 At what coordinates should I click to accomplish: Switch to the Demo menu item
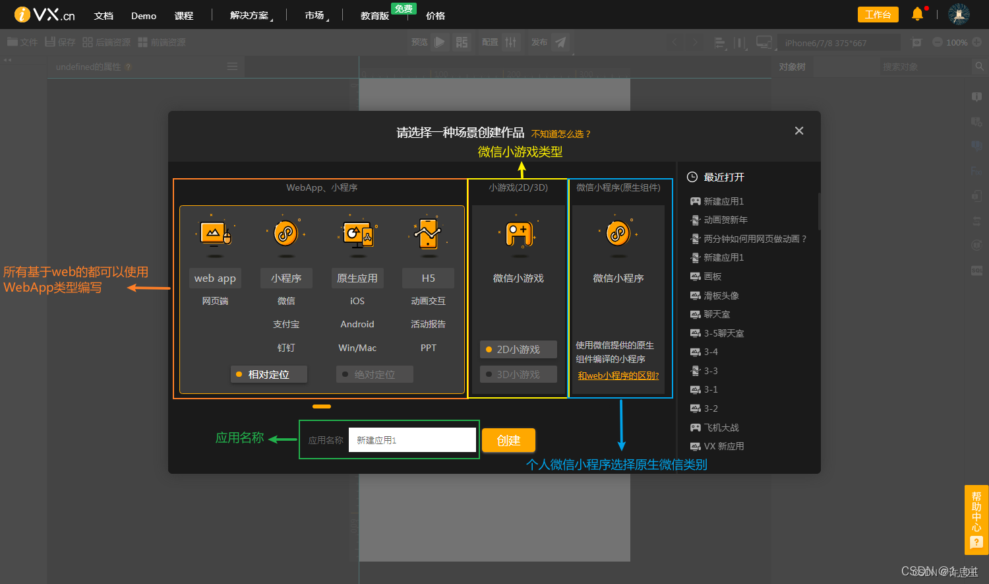tap(143, 15)
